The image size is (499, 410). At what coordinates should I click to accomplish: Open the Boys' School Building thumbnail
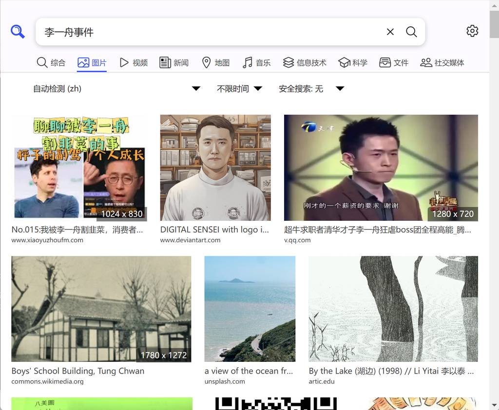coord(101,309)
